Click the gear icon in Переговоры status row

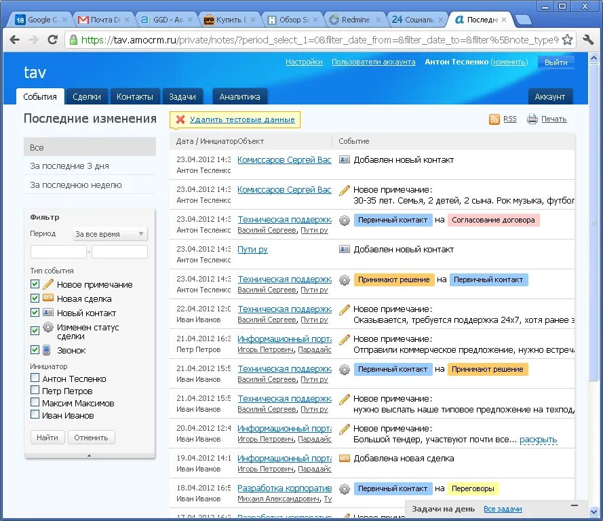click(x=344, y=489)
